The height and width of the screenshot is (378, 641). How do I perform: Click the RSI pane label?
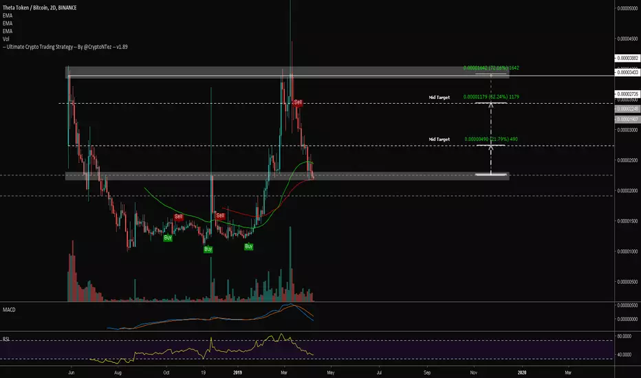[6, 340]
